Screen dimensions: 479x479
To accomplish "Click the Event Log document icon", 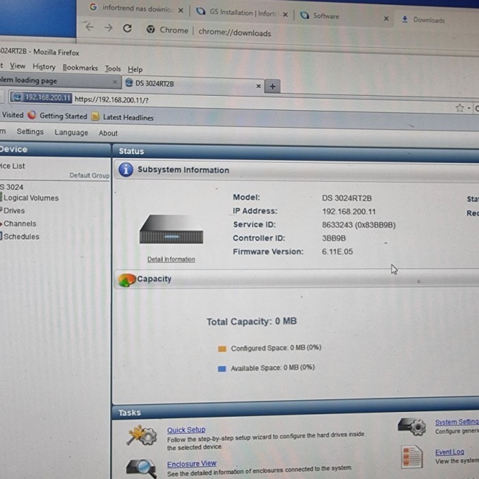I will [412, 456].
